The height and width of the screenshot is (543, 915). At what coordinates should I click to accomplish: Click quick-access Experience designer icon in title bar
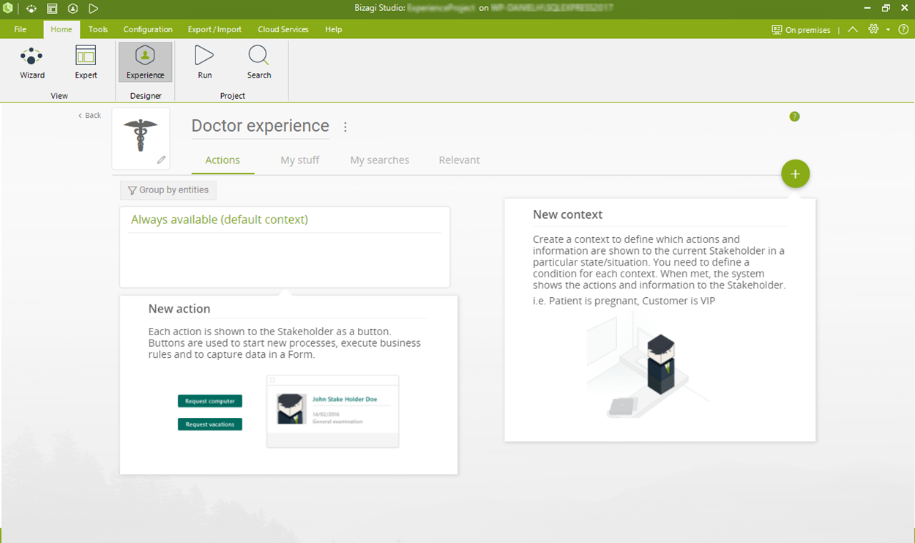[72, 9]
